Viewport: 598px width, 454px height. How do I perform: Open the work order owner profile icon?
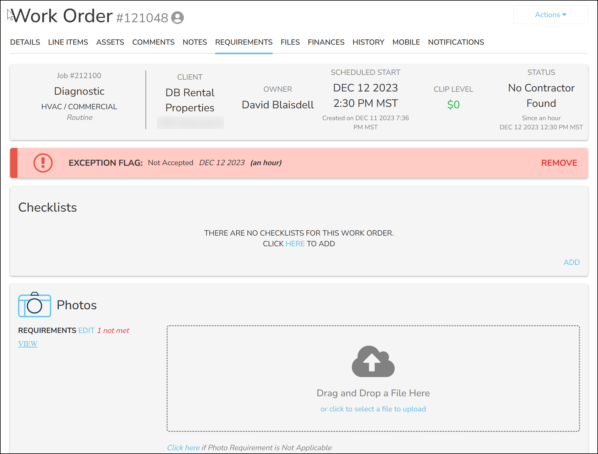178,18
